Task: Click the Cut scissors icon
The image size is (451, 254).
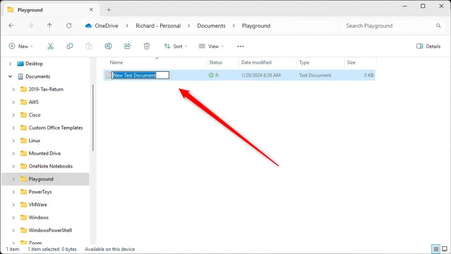Action: coord(50,46)
